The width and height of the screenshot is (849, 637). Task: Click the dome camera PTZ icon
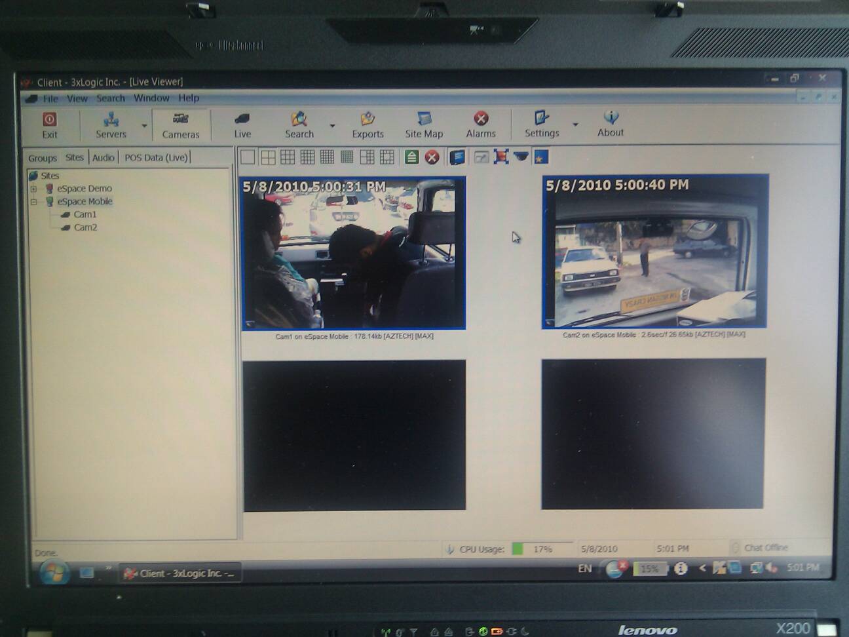[x=521, y=157]
